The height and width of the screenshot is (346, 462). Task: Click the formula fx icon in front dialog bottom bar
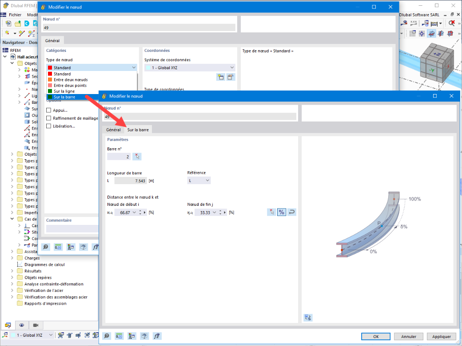click(x=157, y=336)
